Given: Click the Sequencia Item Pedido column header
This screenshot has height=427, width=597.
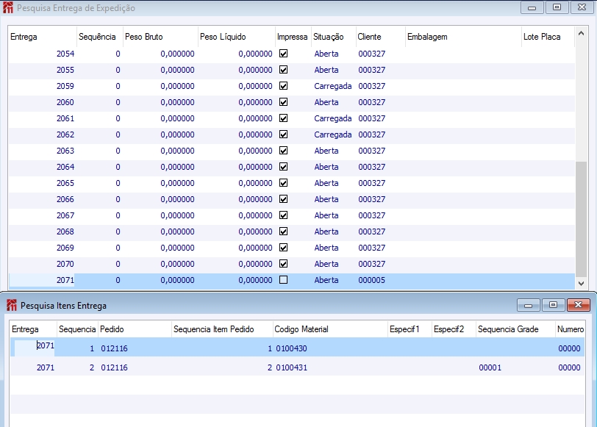Looking at the screenshot, I should [222, 329].
